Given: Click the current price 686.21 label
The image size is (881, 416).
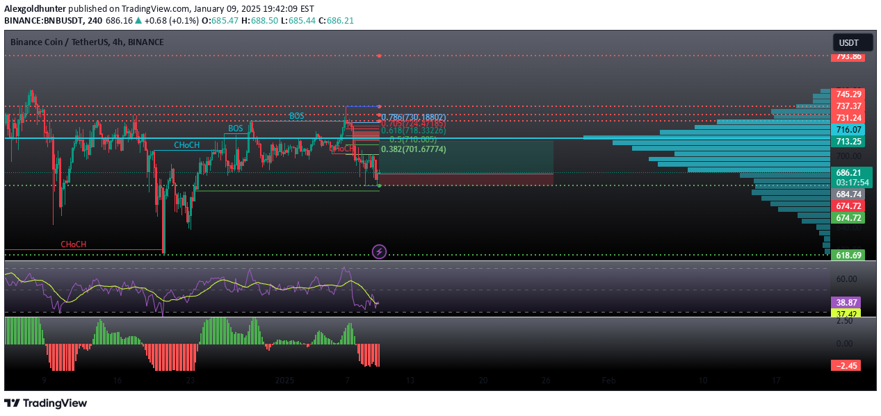Looking at the screenshot, I should (x=848, y=173).
